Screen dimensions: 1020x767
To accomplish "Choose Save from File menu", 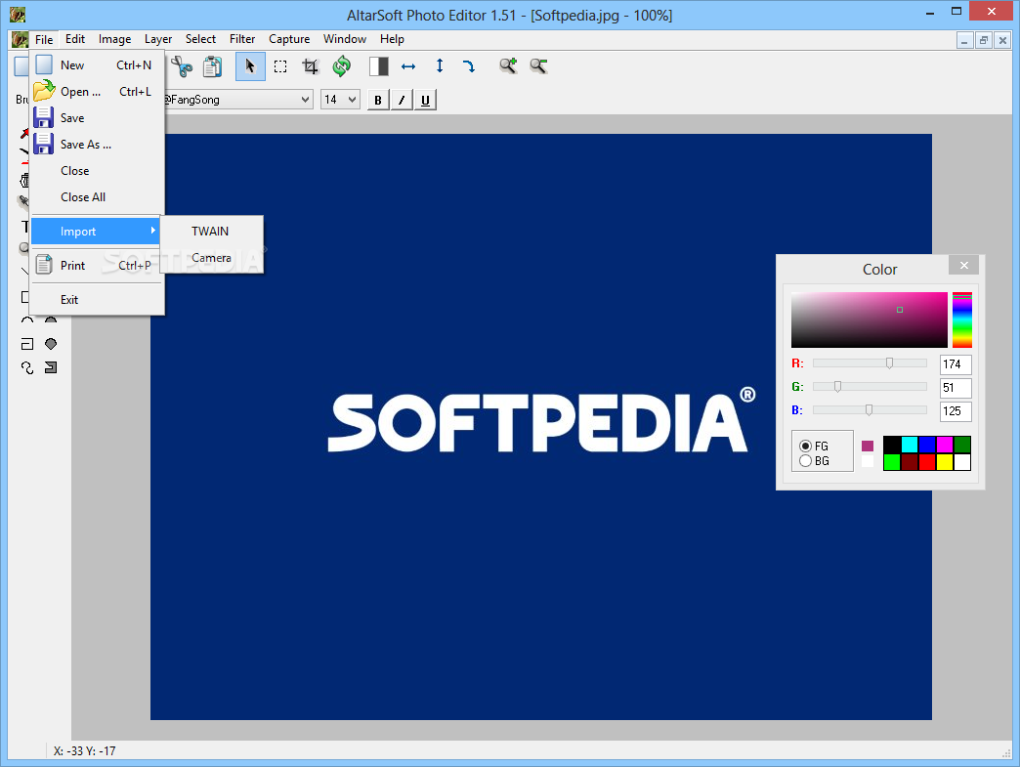I will pyautogui.click(x=97, y=118).
